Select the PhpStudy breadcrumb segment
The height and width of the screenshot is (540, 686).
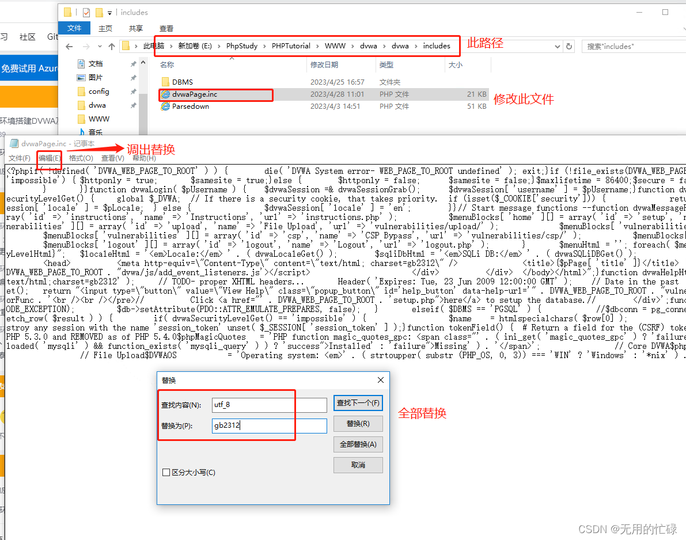(x=242, y=46)
